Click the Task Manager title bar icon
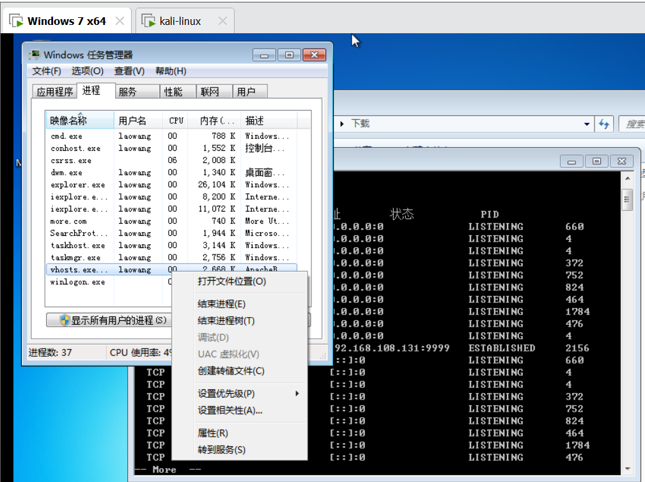 tap(35, 55)
